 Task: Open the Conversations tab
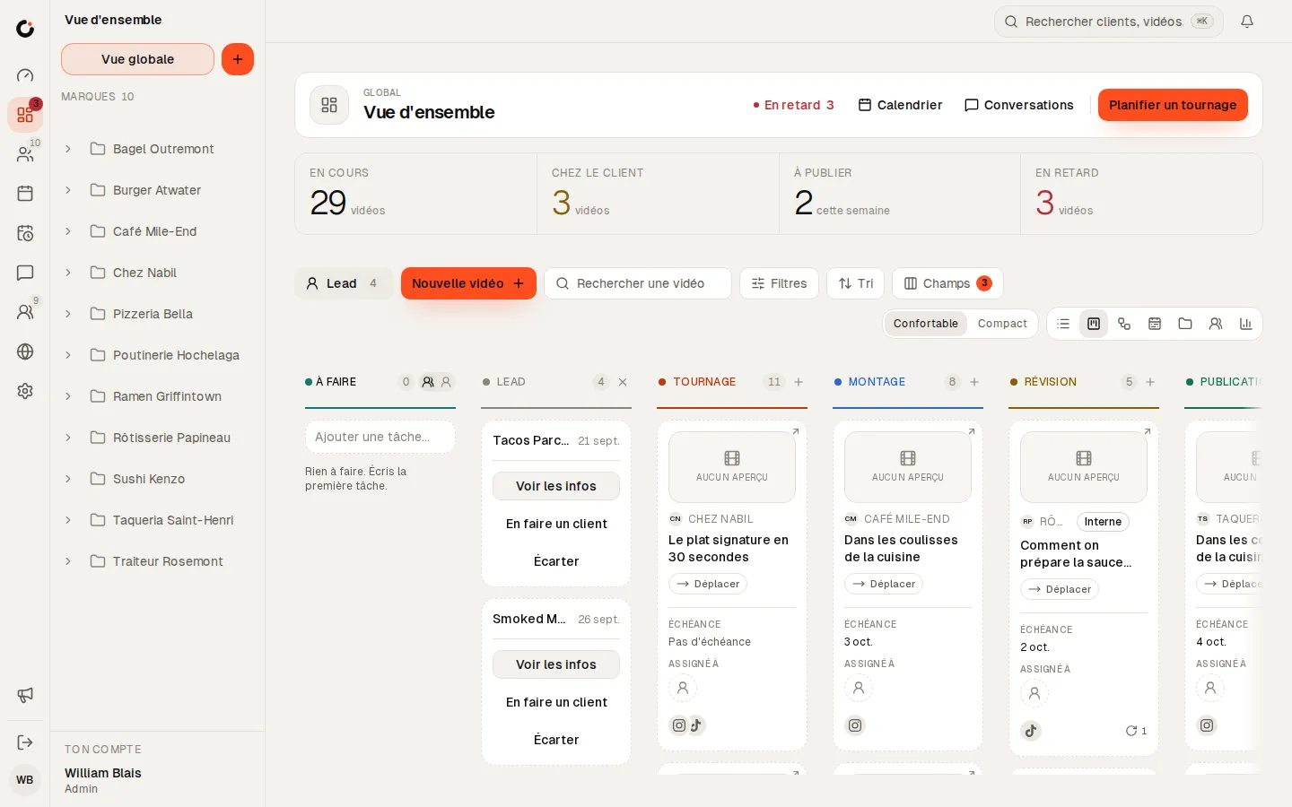click(x=1018, y=105)
